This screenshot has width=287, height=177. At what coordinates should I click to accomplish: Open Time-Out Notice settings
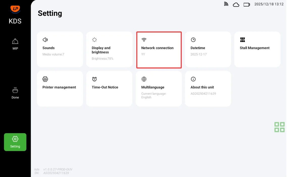(x=109, y=89)
